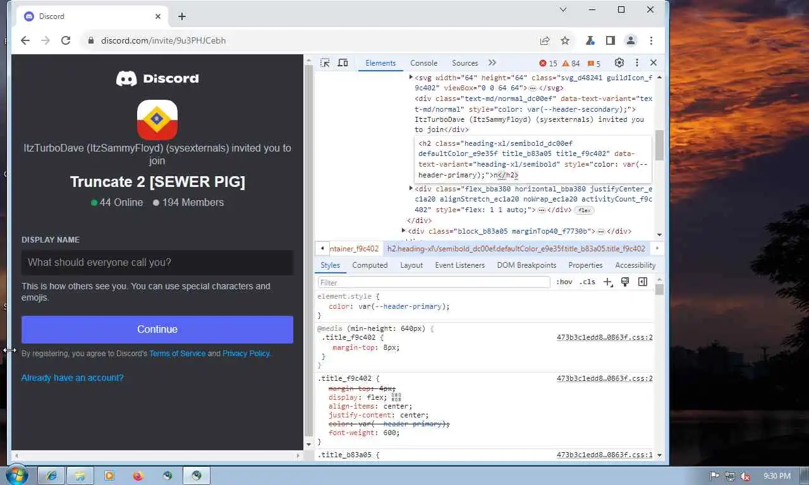Viewport: 809px width, 485px height.
Task: Open DevTools customize three-dot menu
Action: pos(636,63)
